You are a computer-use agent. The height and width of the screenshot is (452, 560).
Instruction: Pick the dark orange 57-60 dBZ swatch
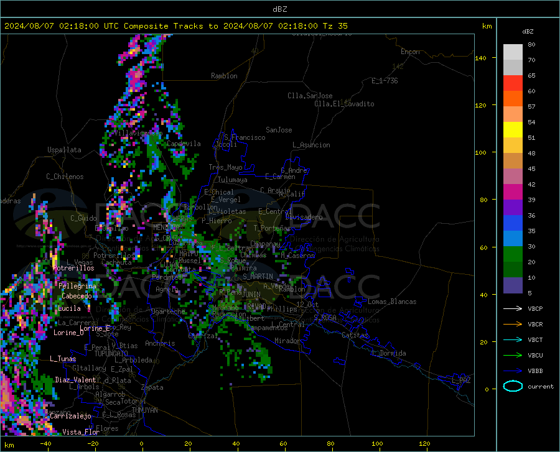(513, 99)
